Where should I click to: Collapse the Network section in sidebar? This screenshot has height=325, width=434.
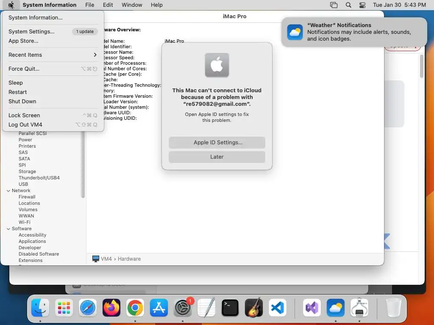[8, 191]
